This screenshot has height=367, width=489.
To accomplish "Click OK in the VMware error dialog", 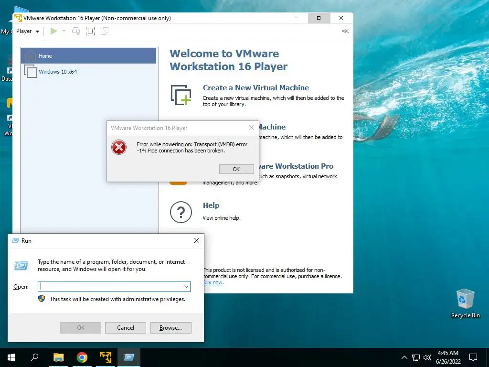I will 236,169.
